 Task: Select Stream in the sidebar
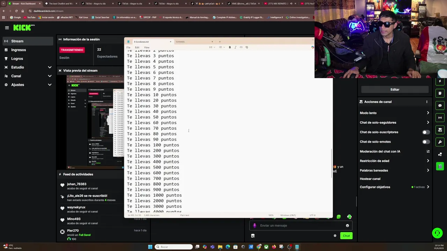point(27,41)
